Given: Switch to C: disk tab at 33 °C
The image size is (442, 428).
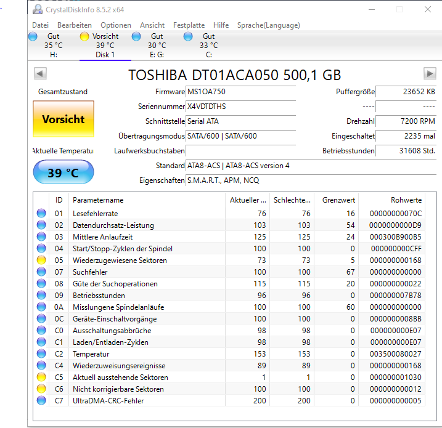Looking at the screenshot, I should click(209, 46).
